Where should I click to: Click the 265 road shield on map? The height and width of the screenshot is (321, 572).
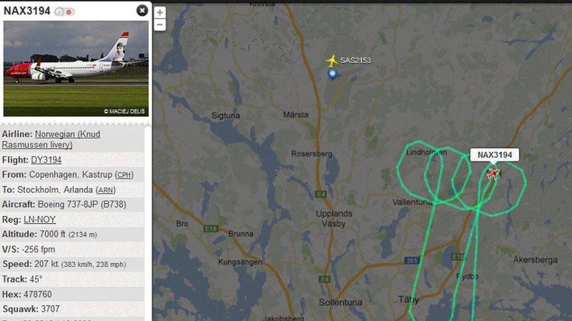tap(411, 260)
